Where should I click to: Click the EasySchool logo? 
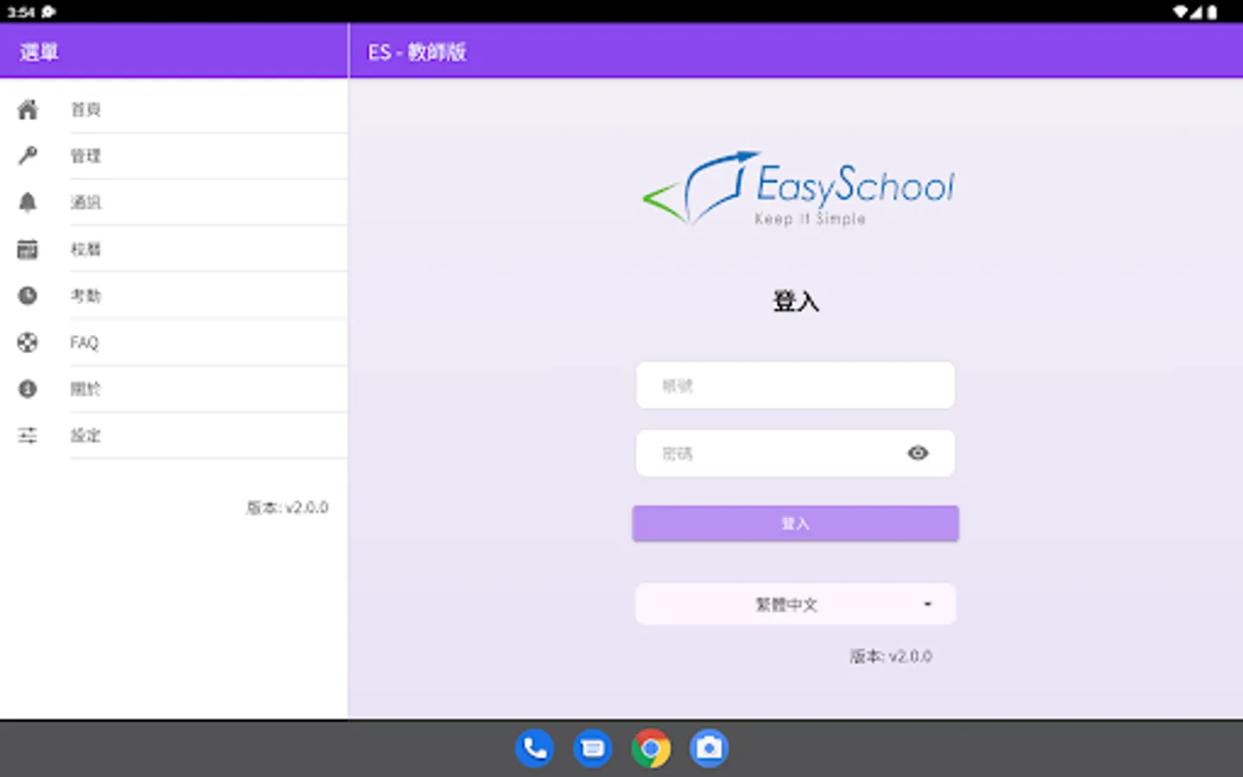(x=798, y=188)
